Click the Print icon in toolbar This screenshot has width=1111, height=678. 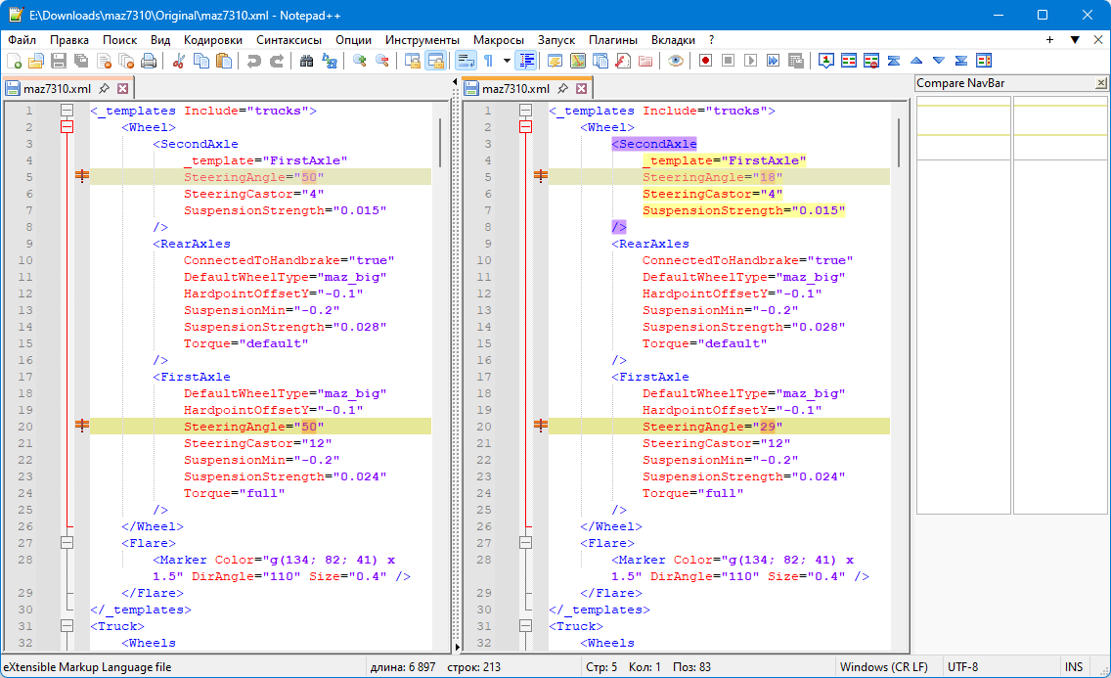pos(149,61)
